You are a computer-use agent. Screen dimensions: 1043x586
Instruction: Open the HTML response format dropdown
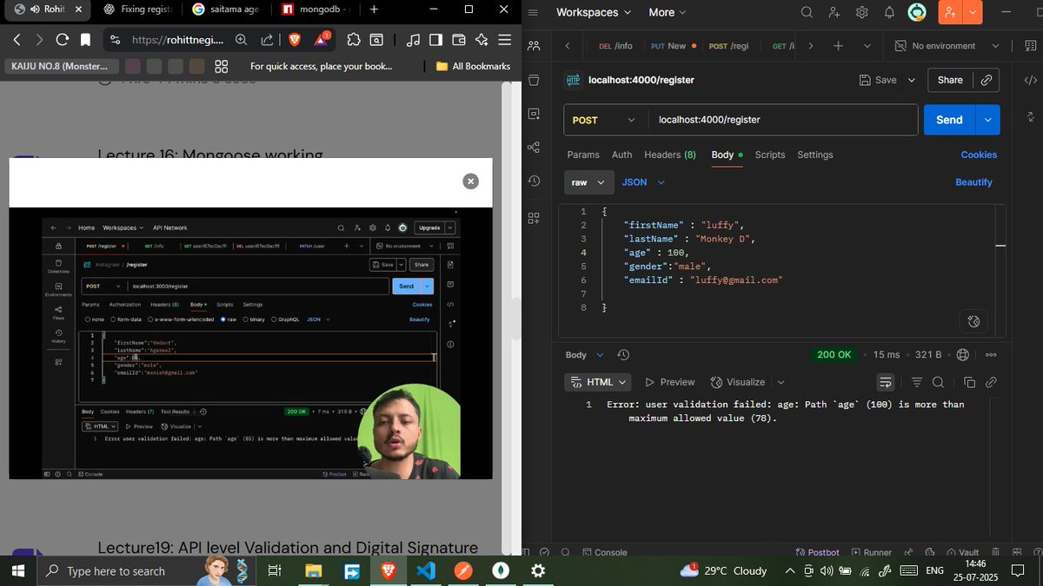pyautogui.click(x=600, y=382)
